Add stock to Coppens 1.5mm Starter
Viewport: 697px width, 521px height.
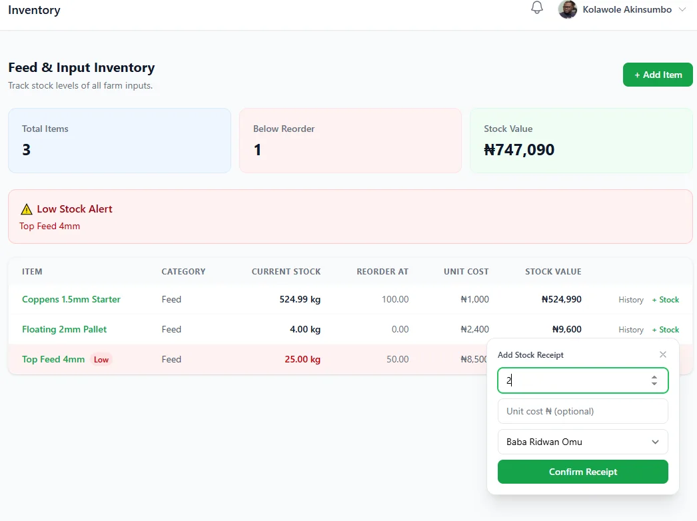coord(666,300)
